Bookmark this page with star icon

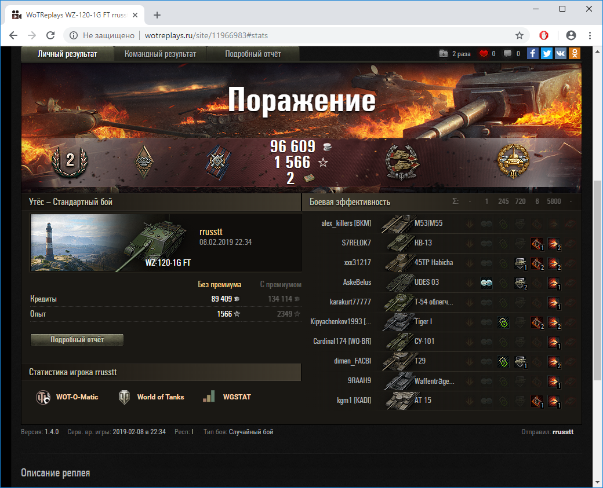(520, 35)
